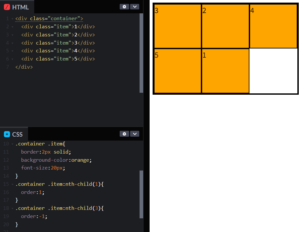Click the CSS editor vertical scrollbar
The image size is (299, 232).
click(141, 194)
